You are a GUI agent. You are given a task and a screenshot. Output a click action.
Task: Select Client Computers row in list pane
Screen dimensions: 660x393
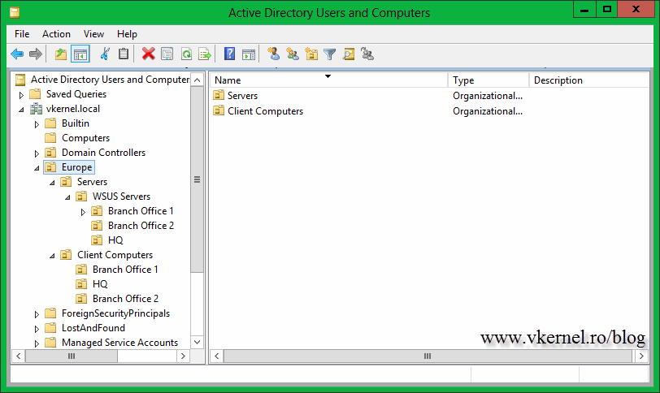429,111
